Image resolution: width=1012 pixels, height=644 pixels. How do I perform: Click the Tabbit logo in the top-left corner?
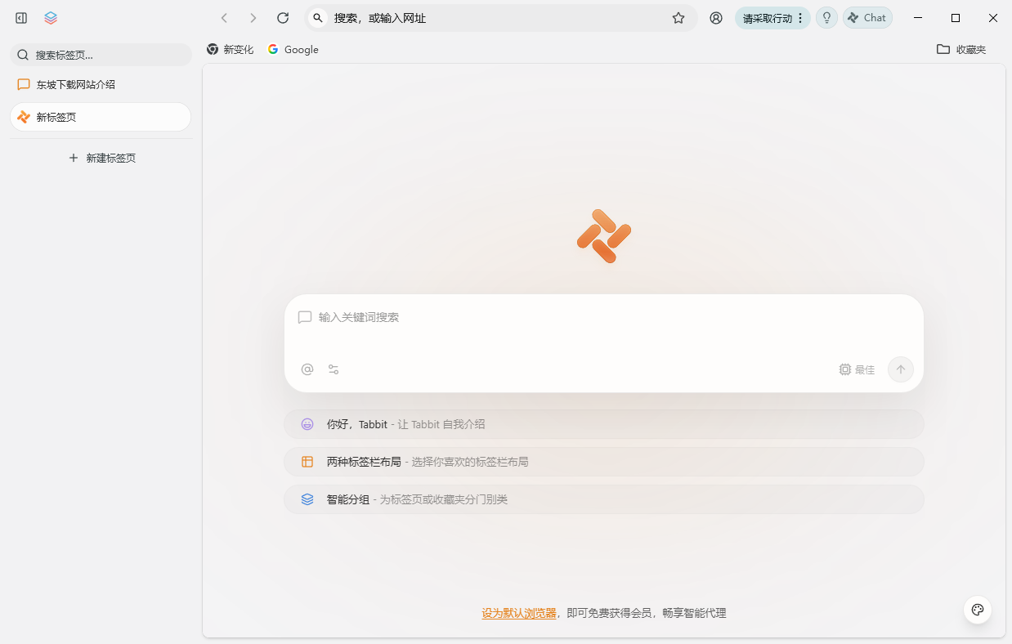point(50,17)
